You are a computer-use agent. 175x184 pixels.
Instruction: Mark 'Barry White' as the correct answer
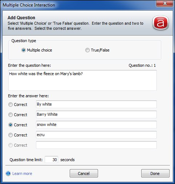point(11,115)
